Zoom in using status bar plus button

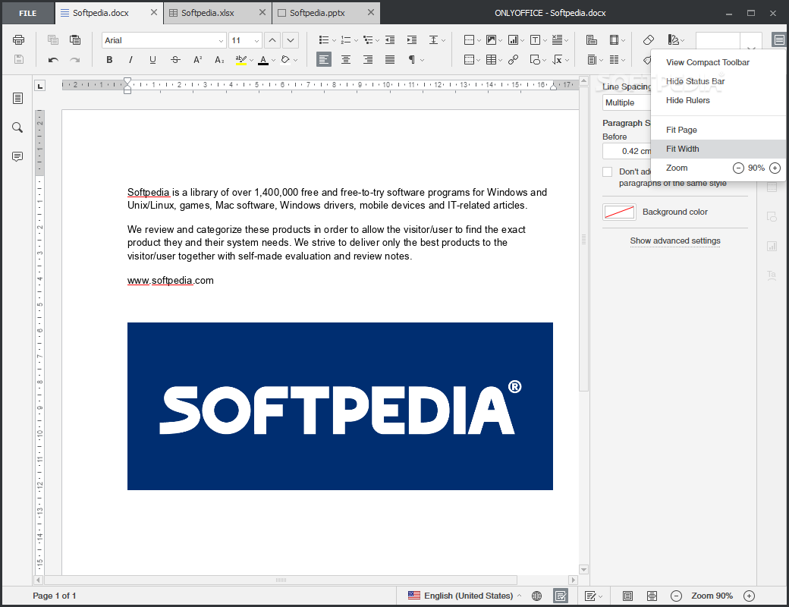[750, 596]
